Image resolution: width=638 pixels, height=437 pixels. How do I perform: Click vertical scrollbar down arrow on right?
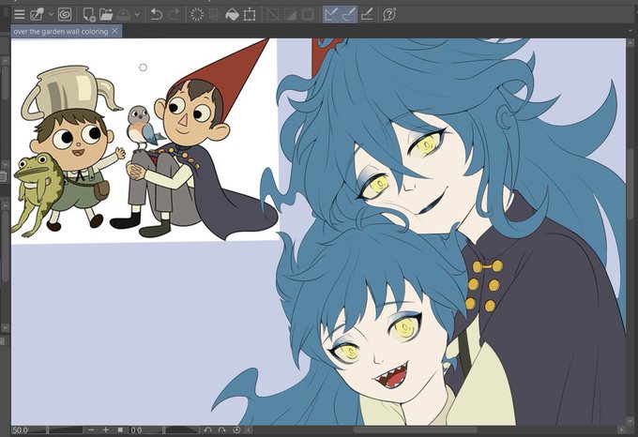point(631,421)
